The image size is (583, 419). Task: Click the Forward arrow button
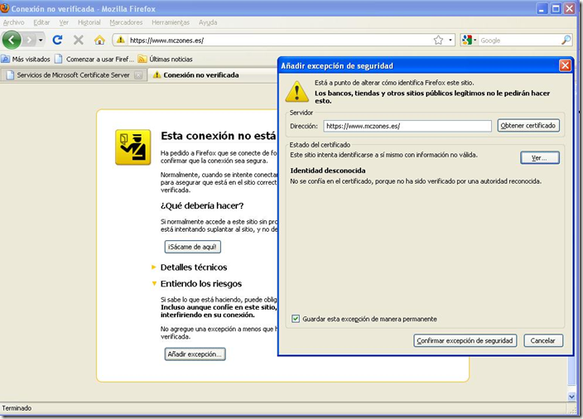[x=29, y=40]
